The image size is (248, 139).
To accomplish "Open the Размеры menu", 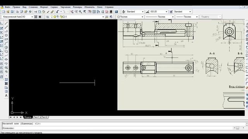I will (x=77, y=7).
